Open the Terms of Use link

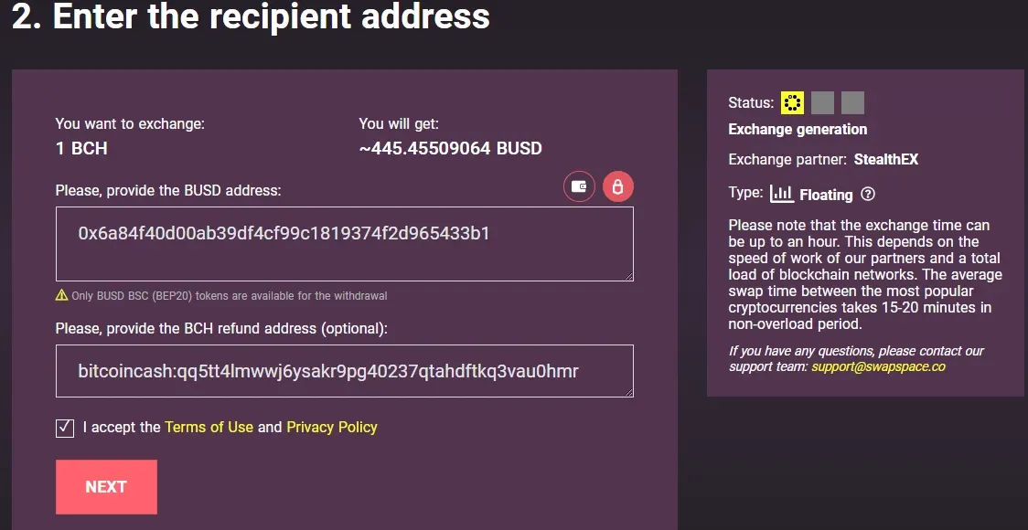click(209, 427)
